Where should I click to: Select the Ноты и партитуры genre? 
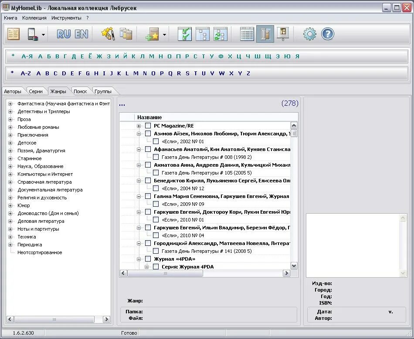[x=38, y=229]
